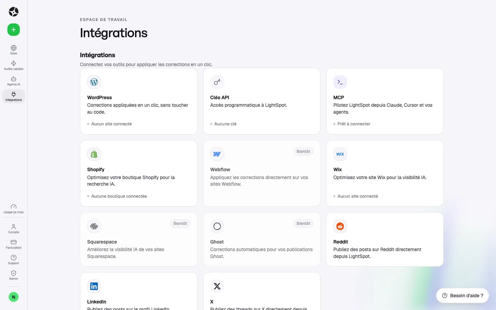Click the 'Aucune clé' status text
This screenshot has height=310, width=496.
coord(225,124)
